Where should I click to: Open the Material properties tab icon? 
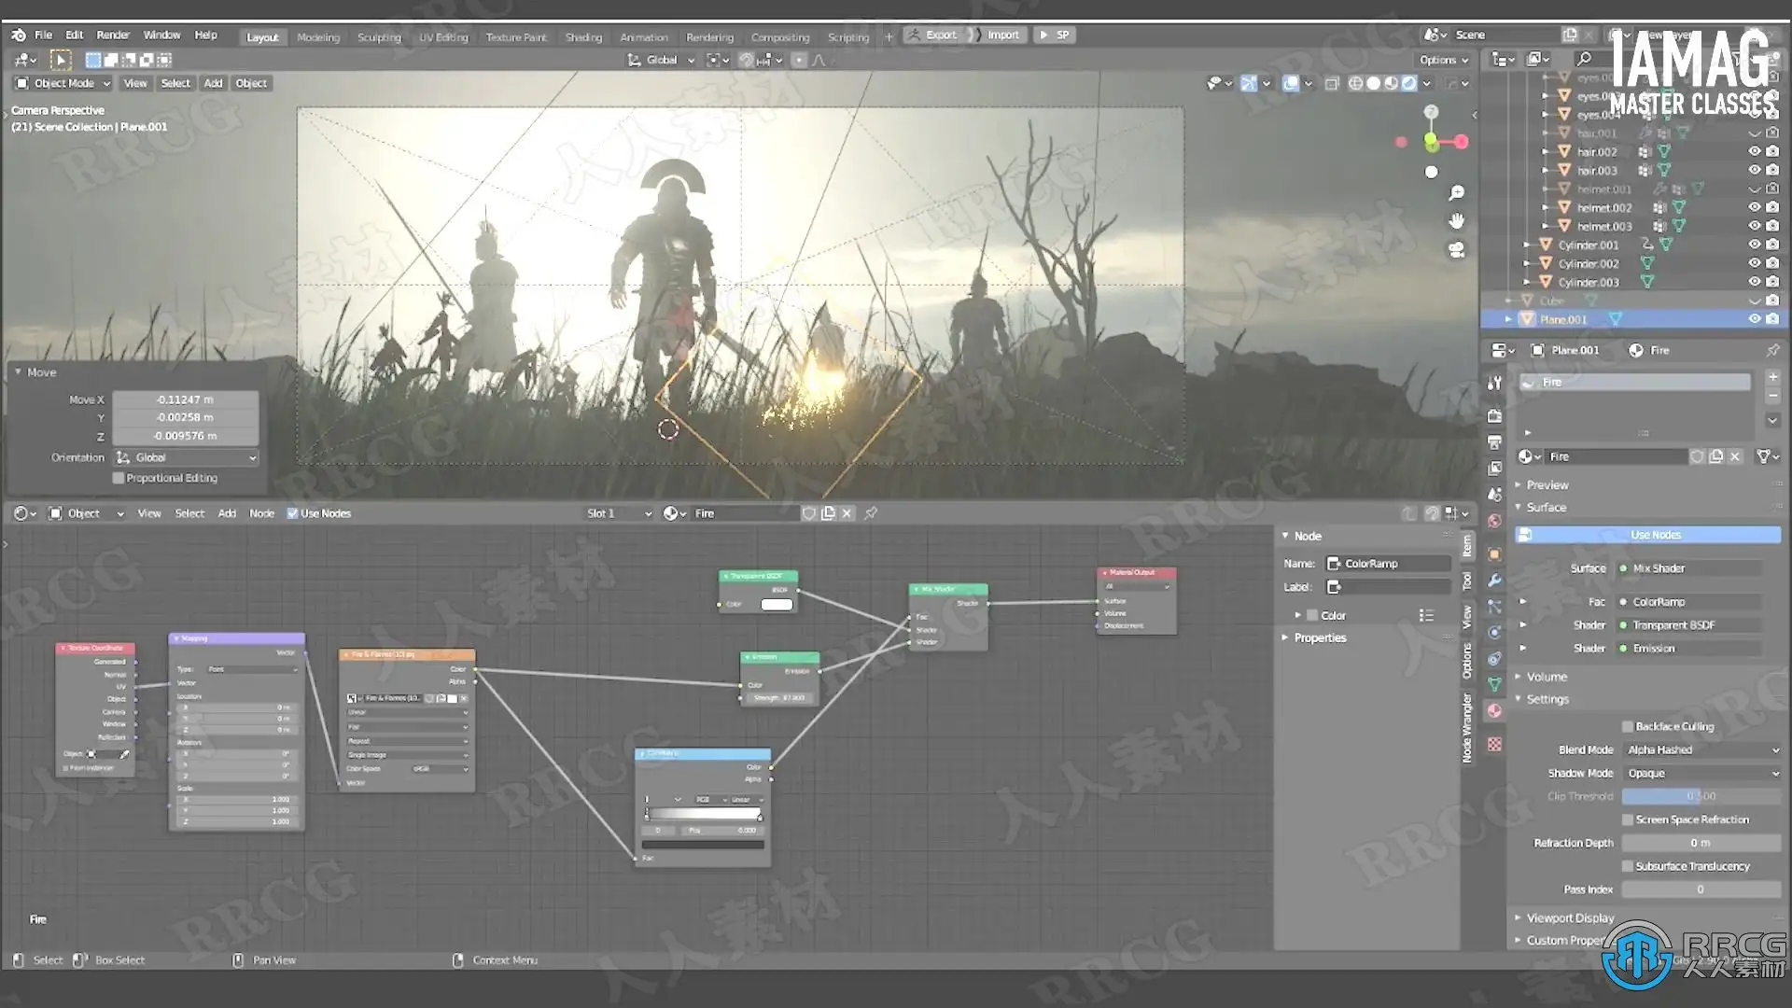(x=1494, y=711)
